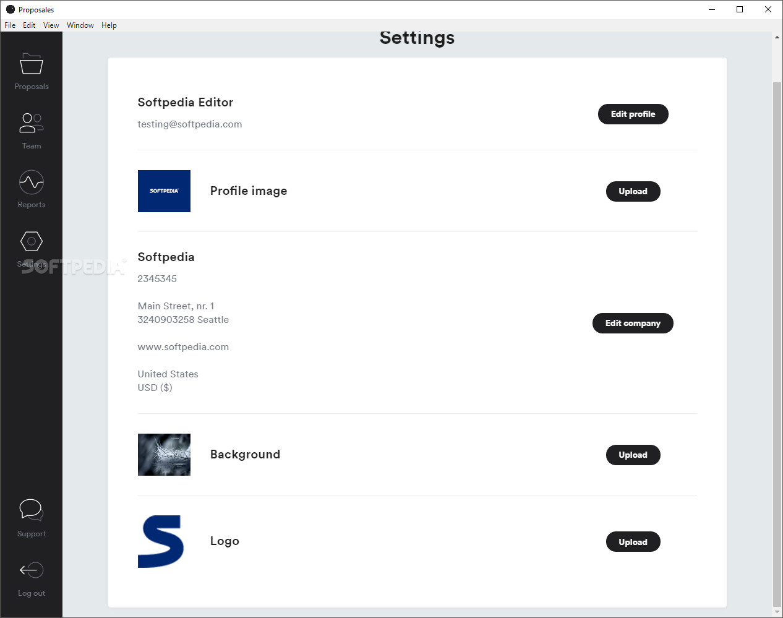Click the United States country text
Image resolution: width=783 pixels, height=618 pixels.
click(x=168, y=374)
